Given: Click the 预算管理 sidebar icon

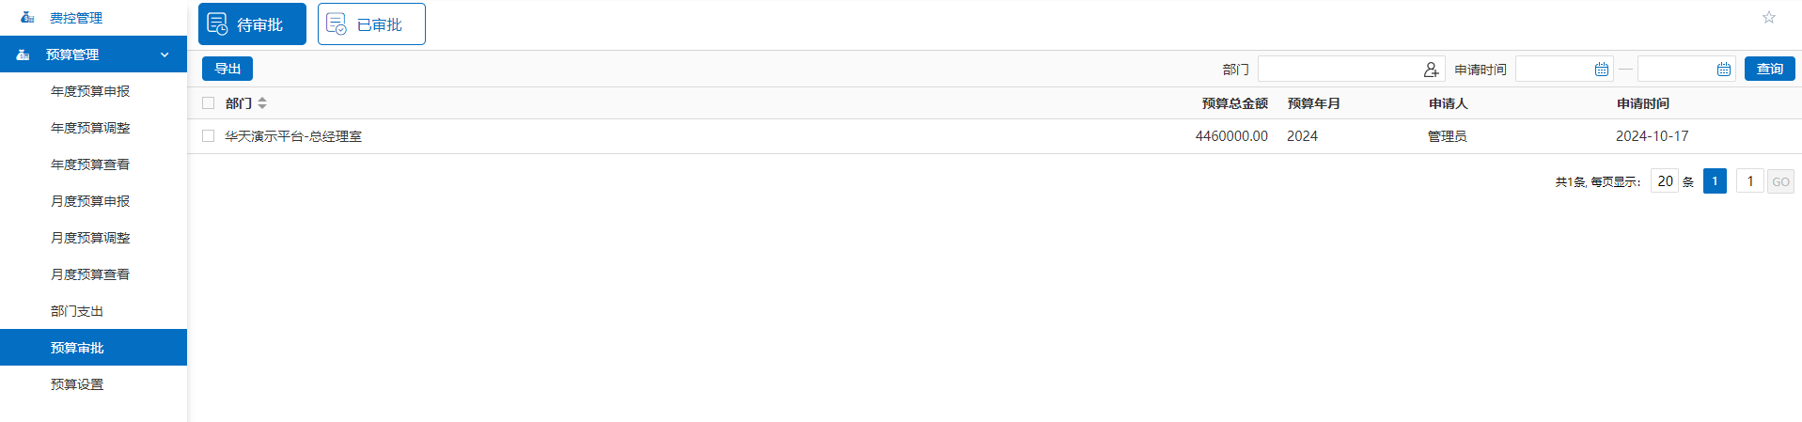Looking at the screenshot, I should pos(24,55).
